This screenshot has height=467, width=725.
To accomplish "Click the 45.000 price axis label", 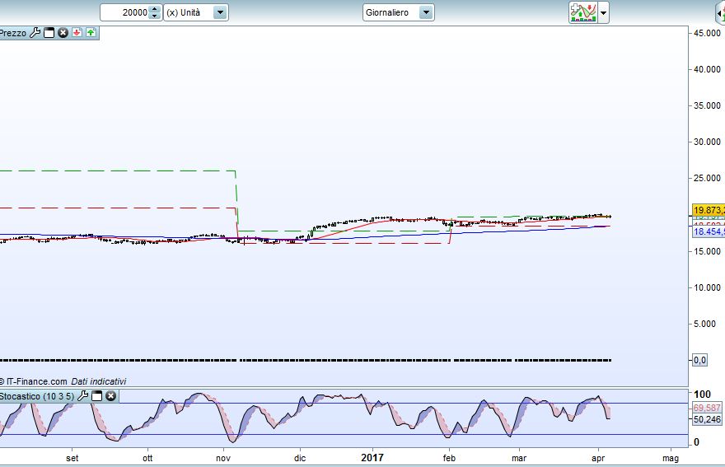I will point(707,33).
